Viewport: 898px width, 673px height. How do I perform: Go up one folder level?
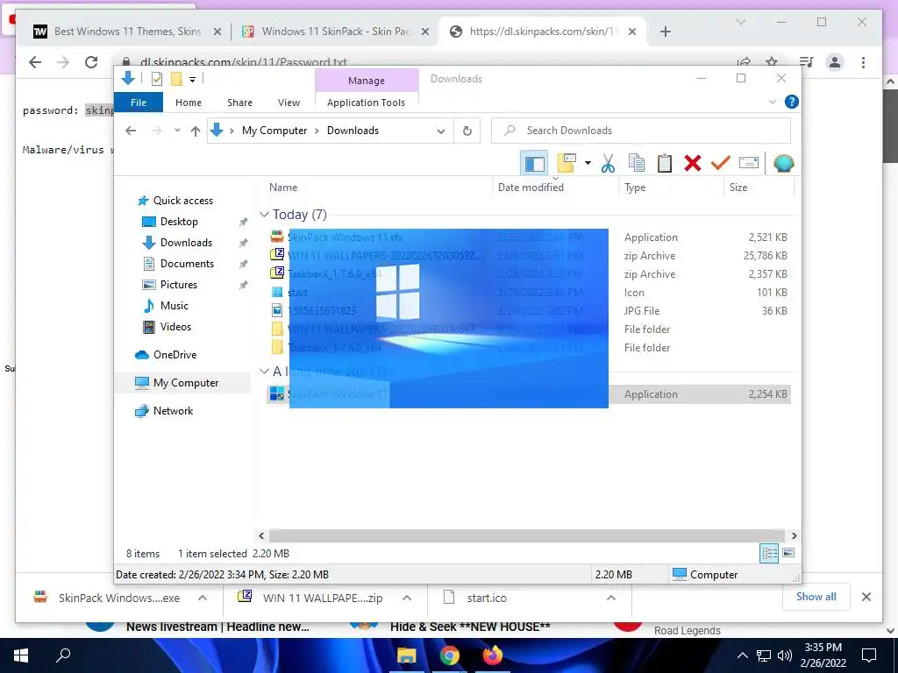pos(196,131)
